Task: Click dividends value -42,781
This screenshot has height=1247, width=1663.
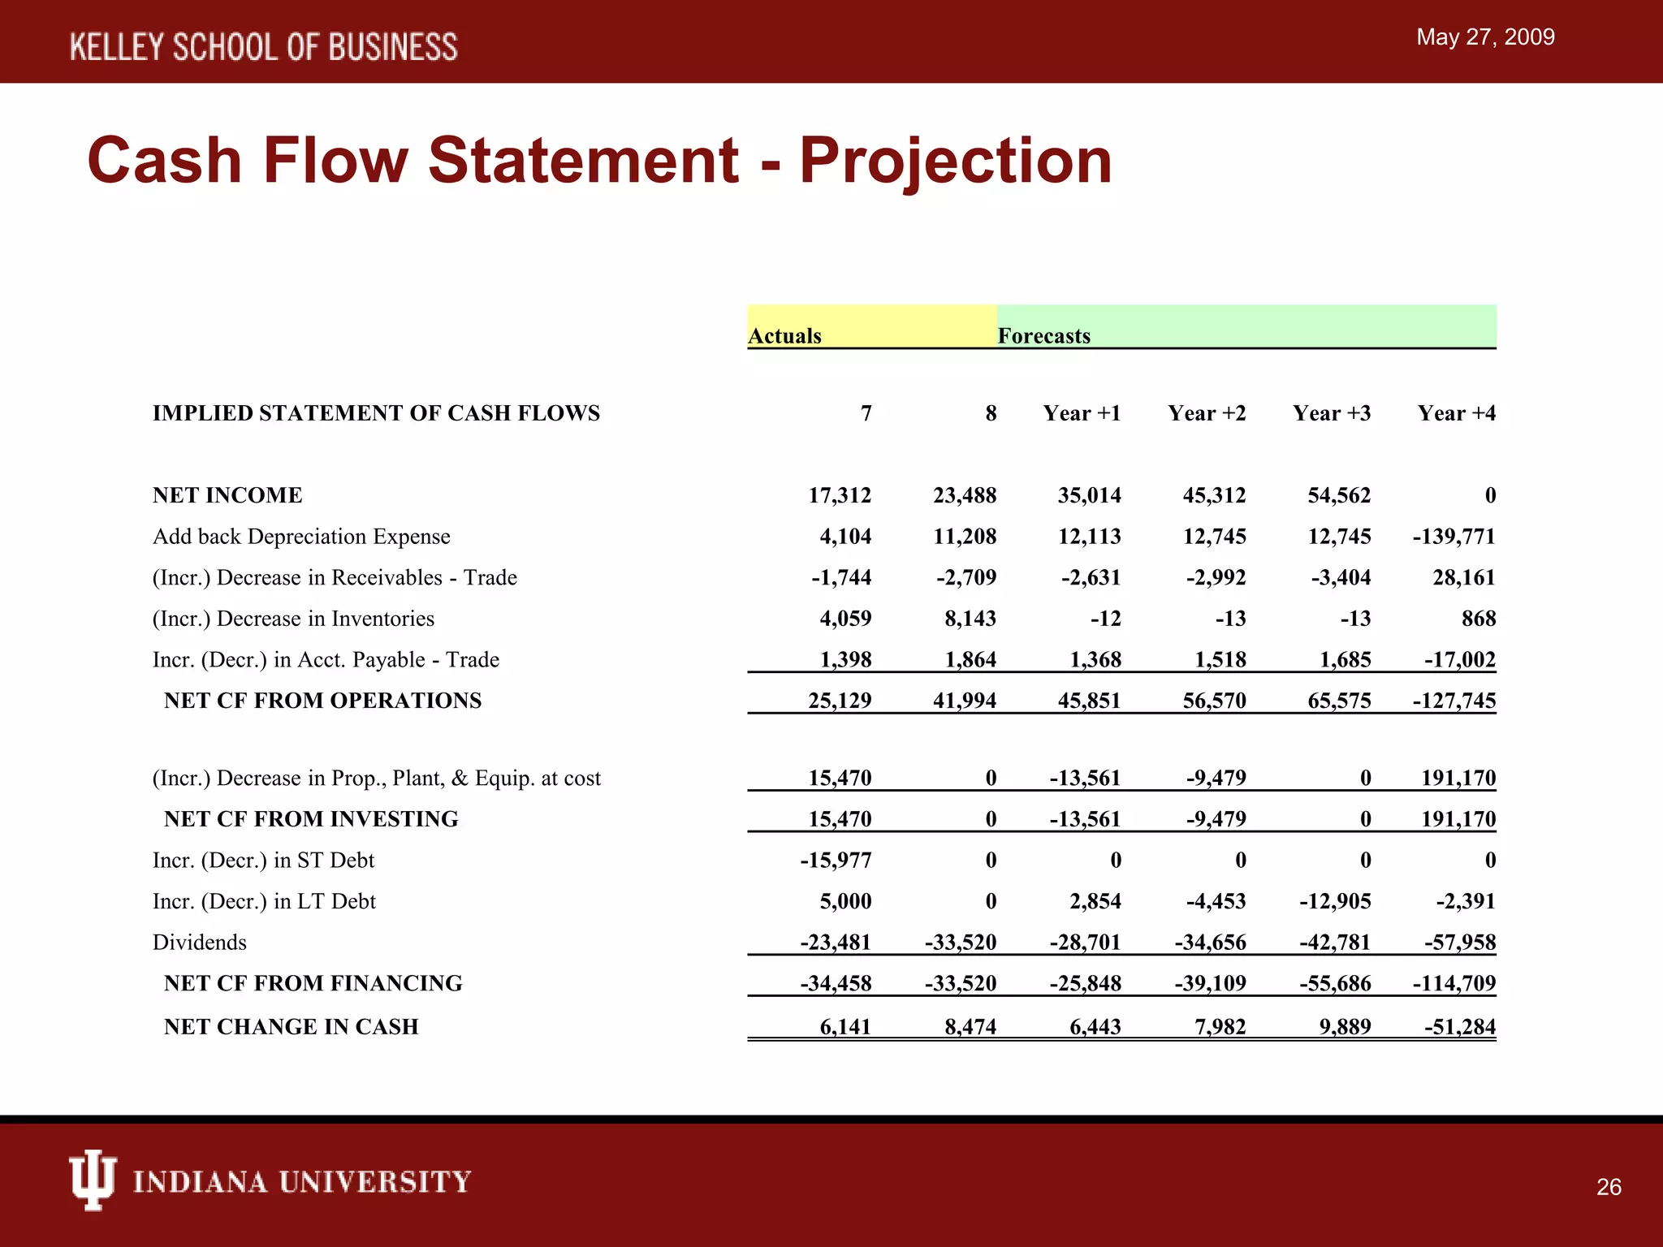Action: click(1336, 943)
